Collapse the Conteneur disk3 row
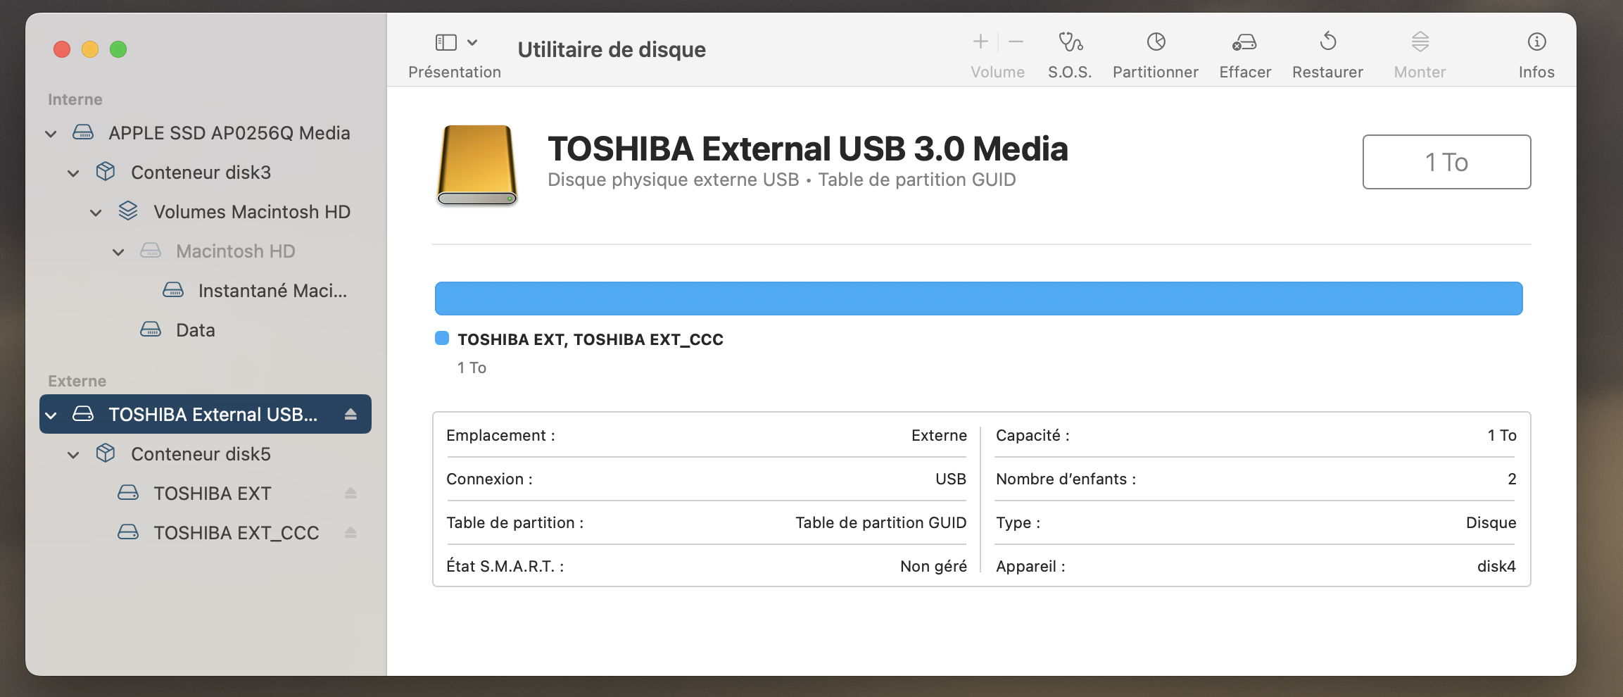1623x697 pixels. [73, 173]
